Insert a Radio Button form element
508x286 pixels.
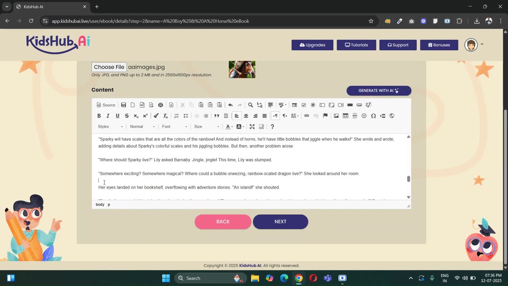pos(313,105)
